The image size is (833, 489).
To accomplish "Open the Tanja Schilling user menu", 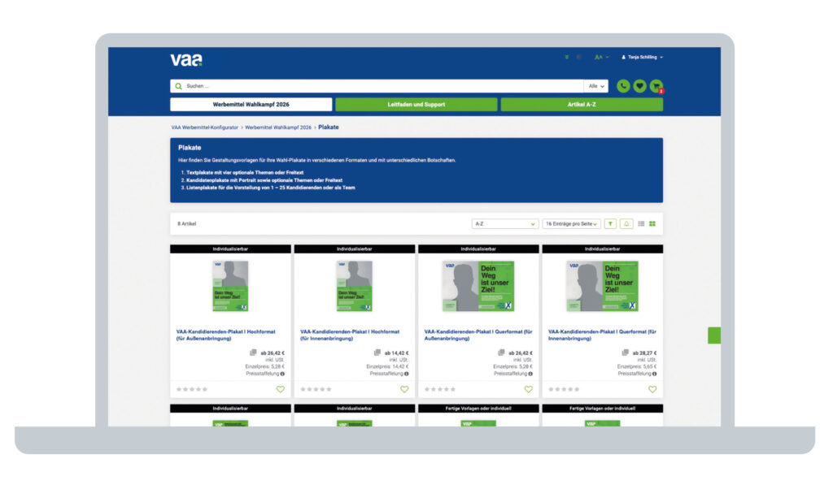I will (x=643, y=58).
